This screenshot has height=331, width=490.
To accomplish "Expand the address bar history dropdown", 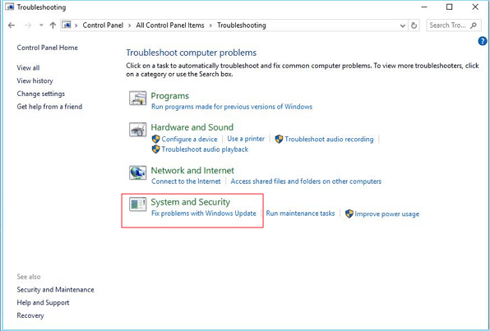I will tap(403, 25).
